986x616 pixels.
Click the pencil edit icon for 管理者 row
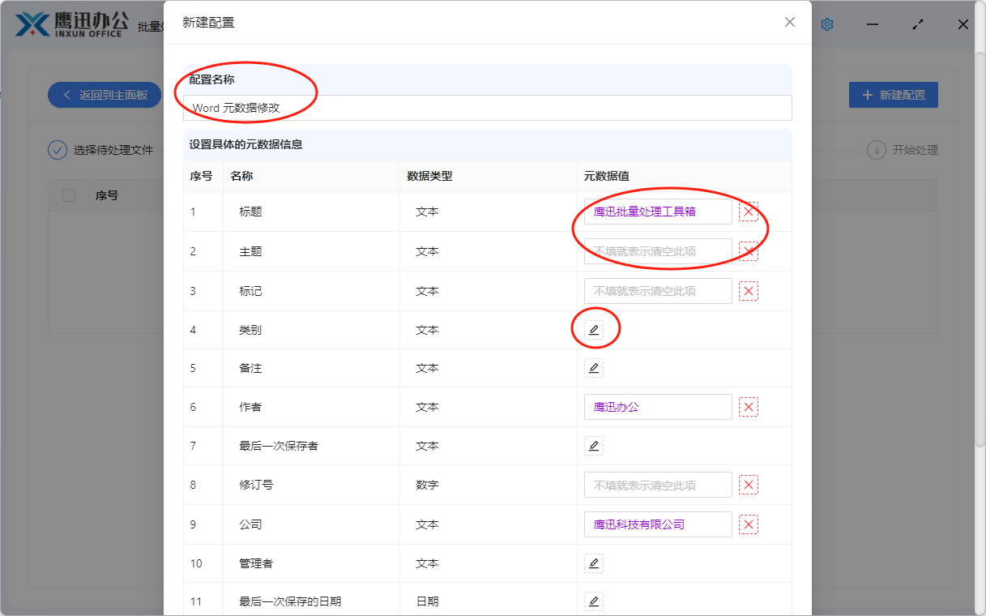[594, 563]
